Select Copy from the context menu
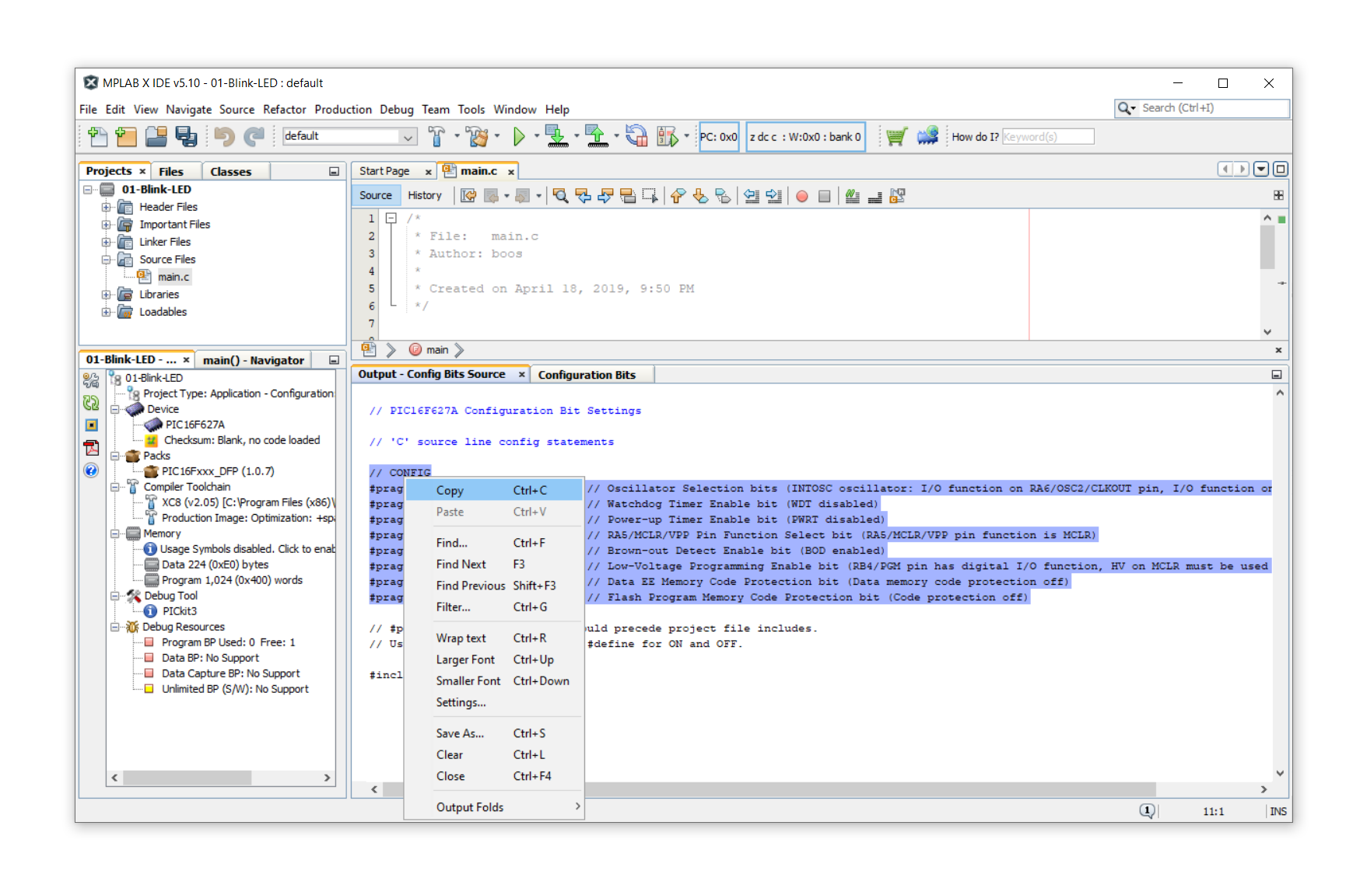Viewport: 1367px width, 892px height. coord(450,491)
